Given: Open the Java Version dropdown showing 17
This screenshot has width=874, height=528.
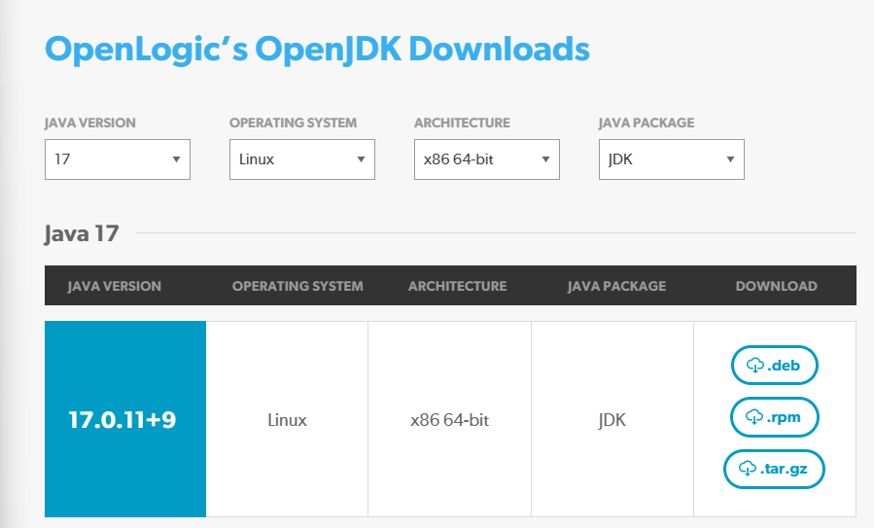Looking at the screenshot, I should (117, 159).
